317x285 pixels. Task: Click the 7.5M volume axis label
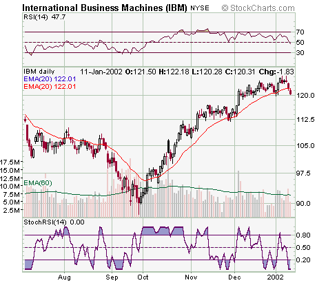click(x=12, y=194)
